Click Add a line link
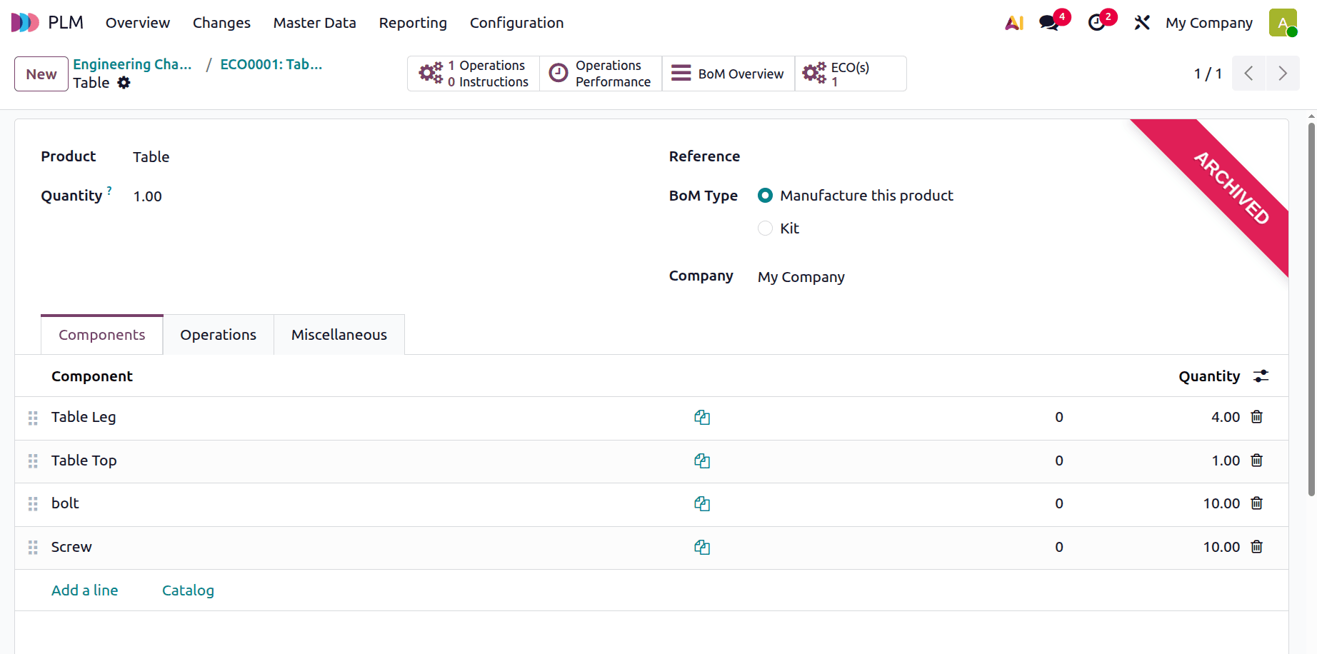The width and height of the screenshot is (1317, 654). coord(85,590)
